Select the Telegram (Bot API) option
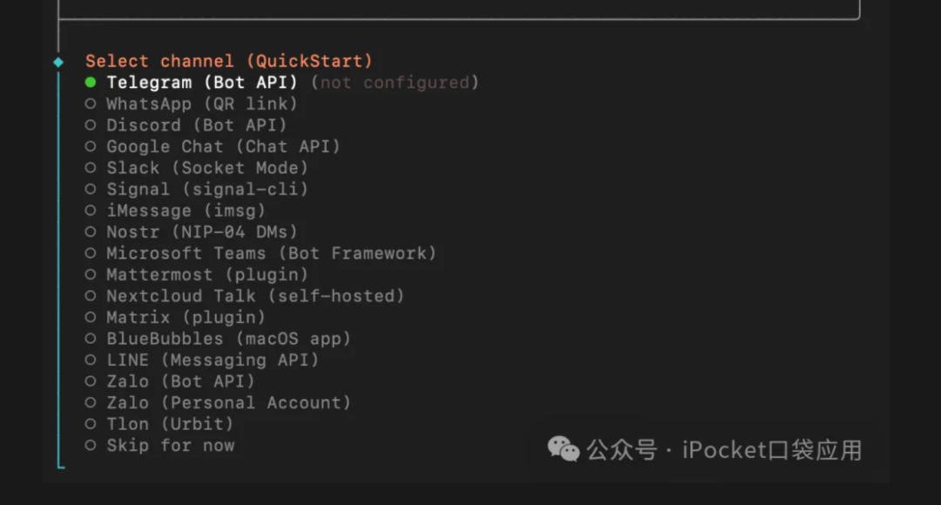The width and height of the screenshot is (941, 505). pos(202,83)
